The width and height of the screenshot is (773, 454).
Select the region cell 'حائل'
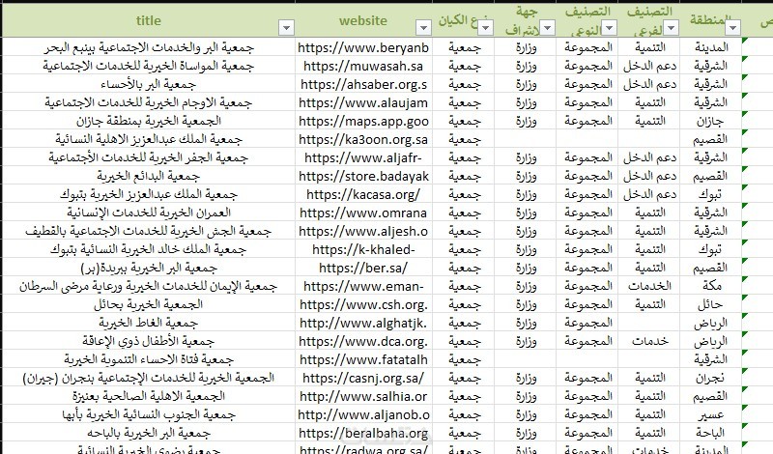tap(710, 304)
